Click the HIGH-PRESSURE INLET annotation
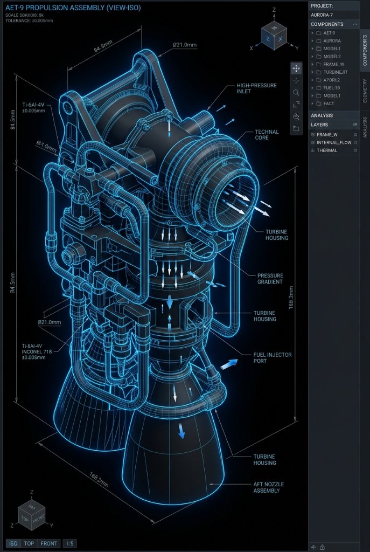The width and height of the screenshot is (370, 552). [x=256, y=88]
